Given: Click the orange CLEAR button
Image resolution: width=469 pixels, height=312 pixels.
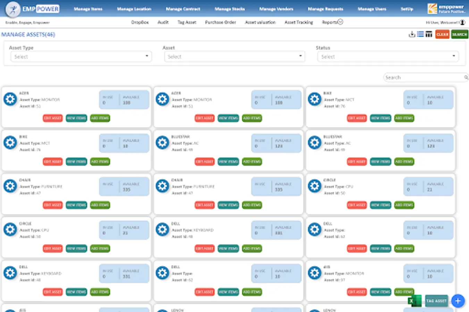Looking at the screenshot, I should 442,34.
